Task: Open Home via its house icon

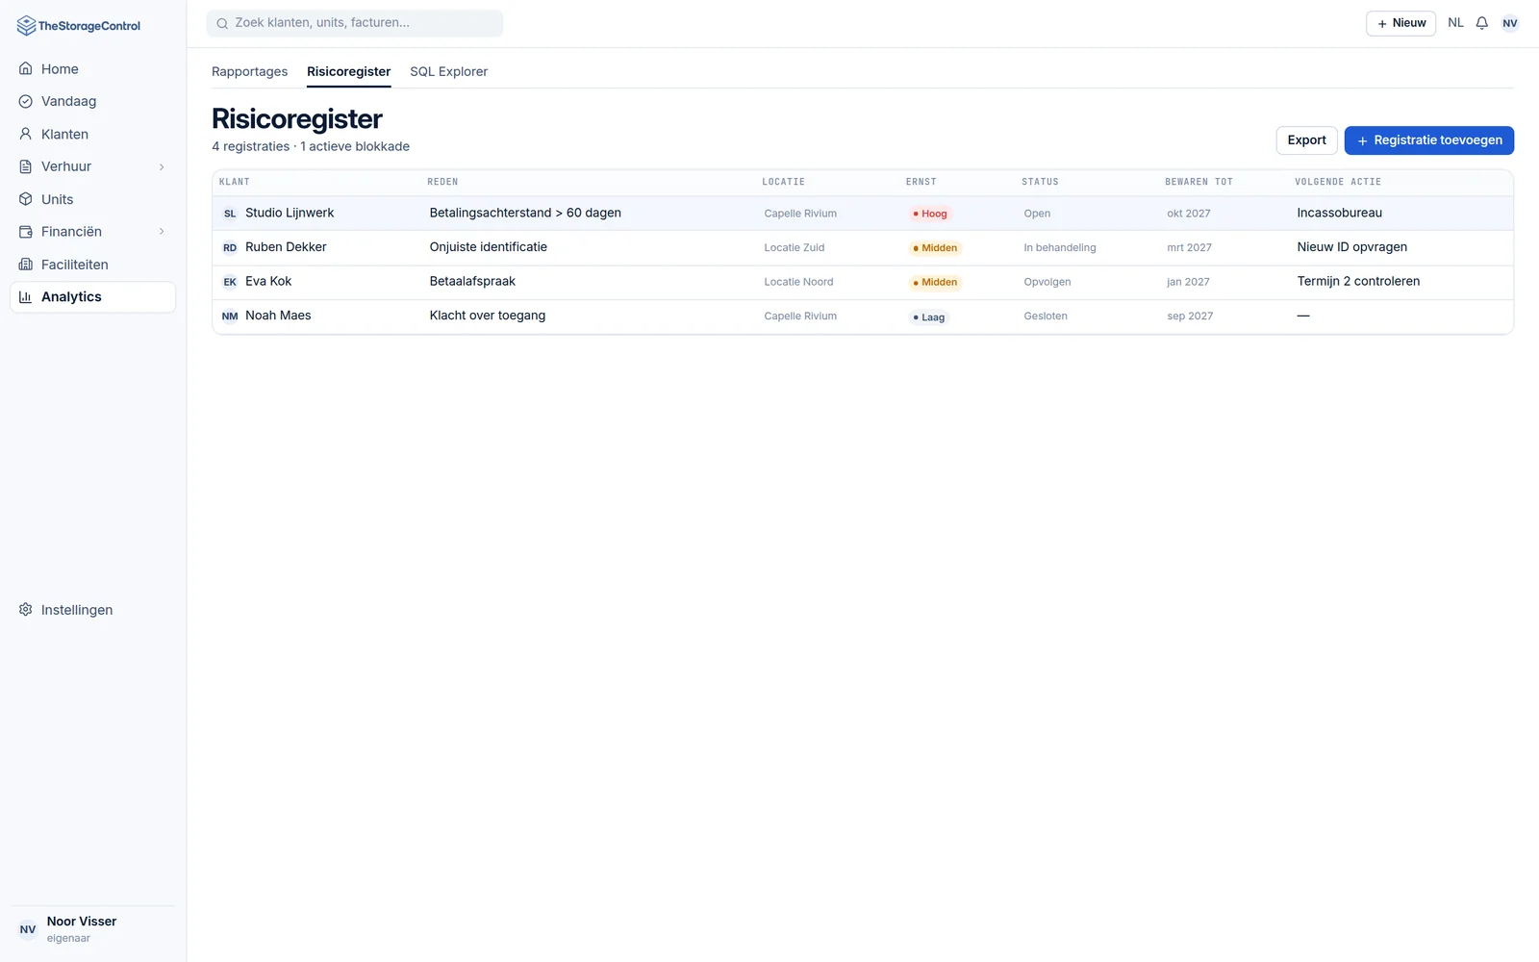Action: 26,69
